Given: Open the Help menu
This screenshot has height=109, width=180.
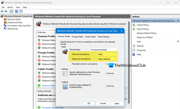Looking at the screenshot, I should click(x=25, y=7).
